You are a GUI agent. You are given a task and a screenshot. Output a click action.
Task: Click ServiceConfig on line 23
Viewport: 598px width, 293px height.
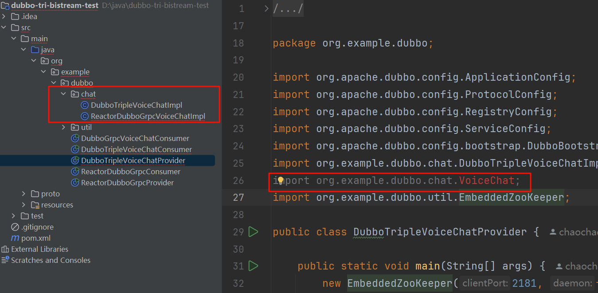(x=505, y=129)
